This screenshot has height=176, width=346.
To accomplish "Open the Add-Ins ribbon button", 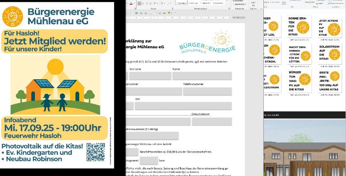I will pos(253,4).
